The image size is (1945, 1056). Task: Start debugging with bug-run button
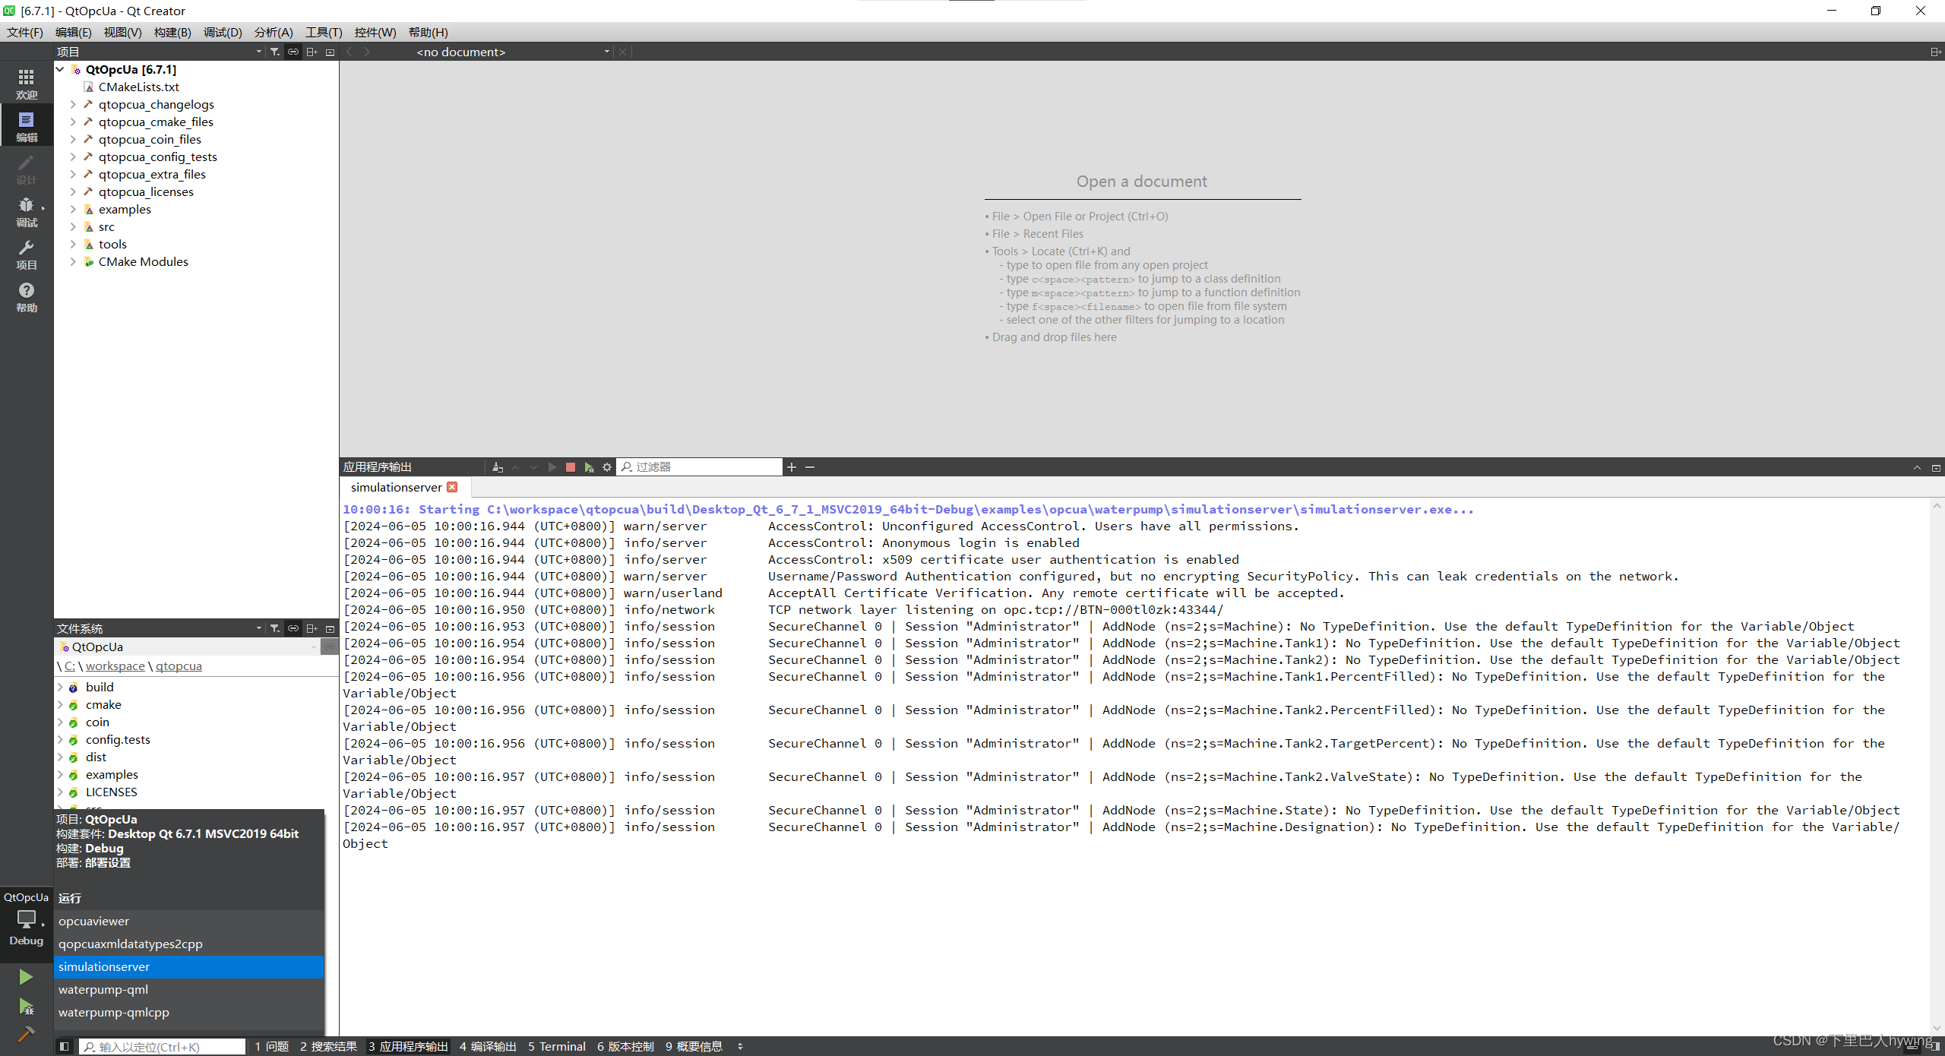click(x=26, y=1007)
